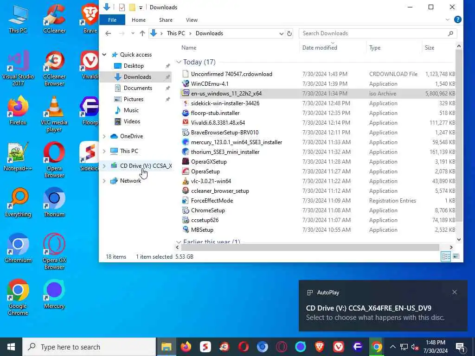Open Chromium desktop icon
Viewport: 475px width, 356px height.
point(18,248)
